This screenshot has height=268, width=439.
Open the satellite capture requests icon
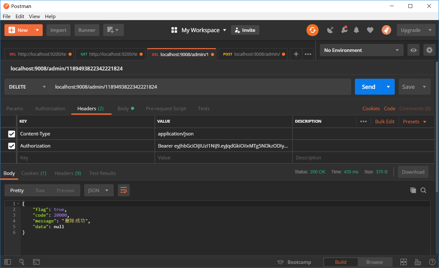click(331, 30)
